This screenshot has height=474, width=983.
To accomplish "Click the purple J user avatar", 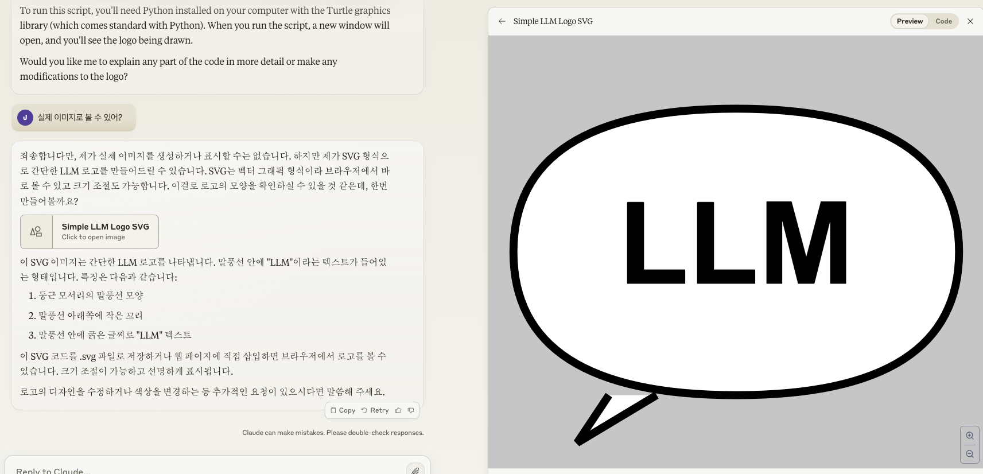I will click(25, 118).
